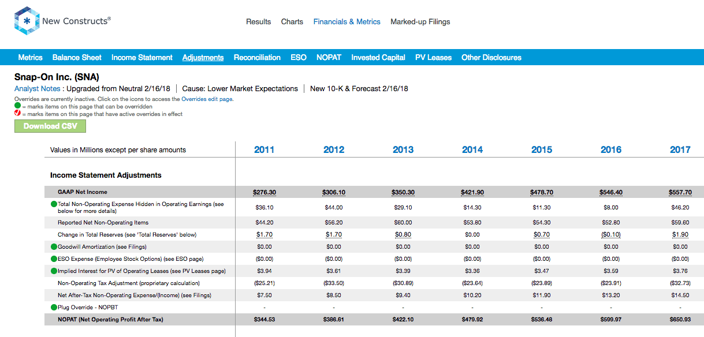Open the Invested Capital tab
Image resolution: width=704 pixels, height=337 pixels.
378,58
